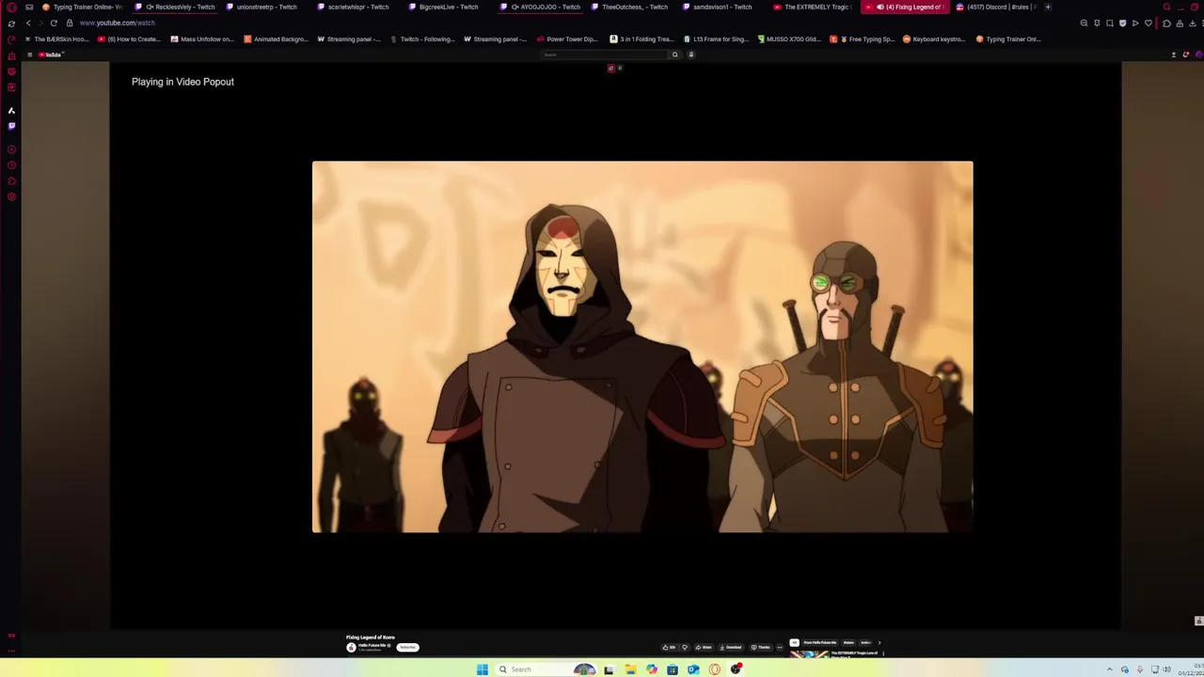Switch to the TheeDutchess_ Twitch tab
Image resolution: width=1204 pixels, height=677 pixels.
point(631,8)
